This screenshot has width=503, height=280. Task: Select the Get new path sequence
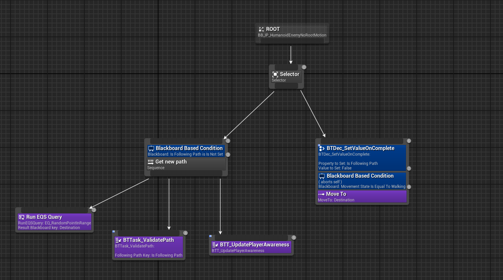(186, 165)
